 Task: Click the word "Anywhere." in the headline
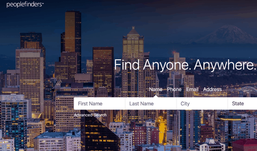(225, 65)
